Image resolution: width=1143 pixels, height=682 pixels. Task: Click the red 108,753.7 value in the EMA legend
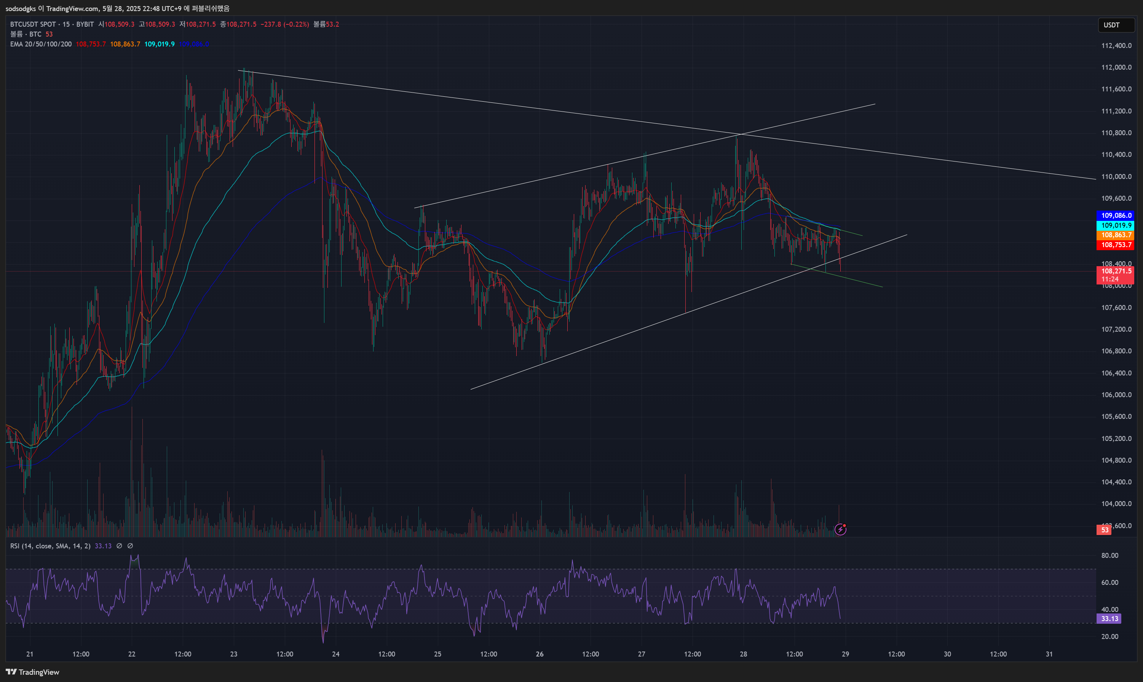click(x=91, y=44)
